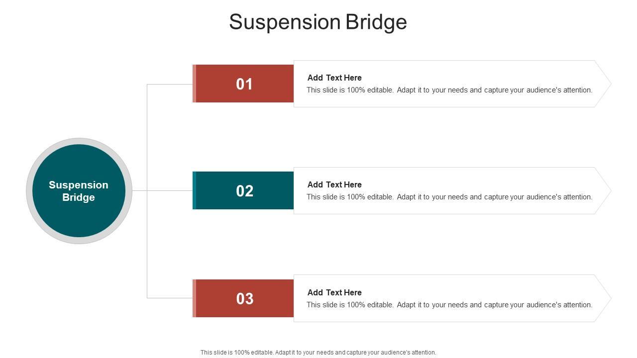Image resolution: width=637 pixels, height=358 pixels.
Task: Pick the light red accent strip on 03 box
Action: 194,298
